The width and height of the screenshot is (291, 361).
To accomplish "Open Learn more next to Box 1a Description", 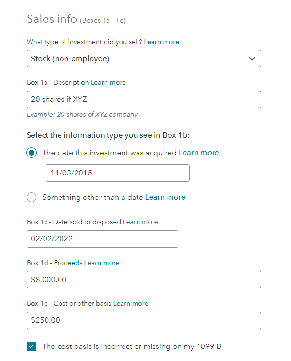I will click(x=108, y=83).
